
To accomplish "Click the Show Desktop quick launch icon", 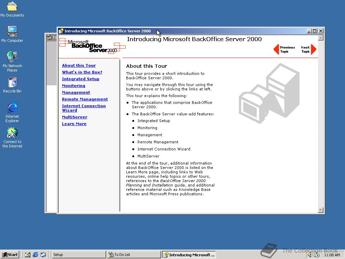I will click(x=27, y=255).
